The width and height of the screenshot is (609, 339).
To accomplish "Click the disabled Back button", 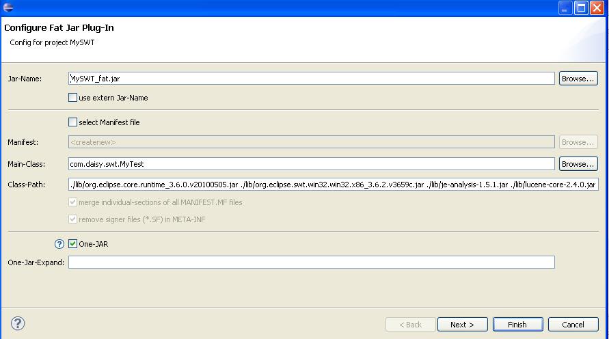I will tap(411, 325).
